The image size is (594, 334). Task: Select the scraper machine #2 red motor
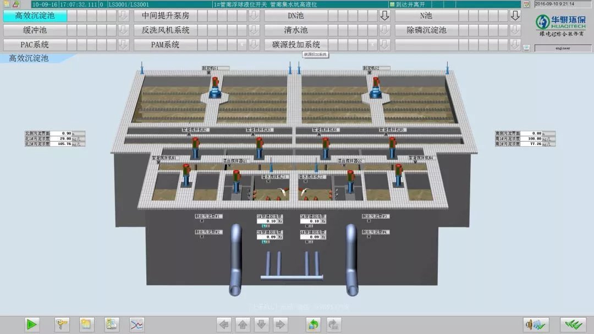pos(377,86)
